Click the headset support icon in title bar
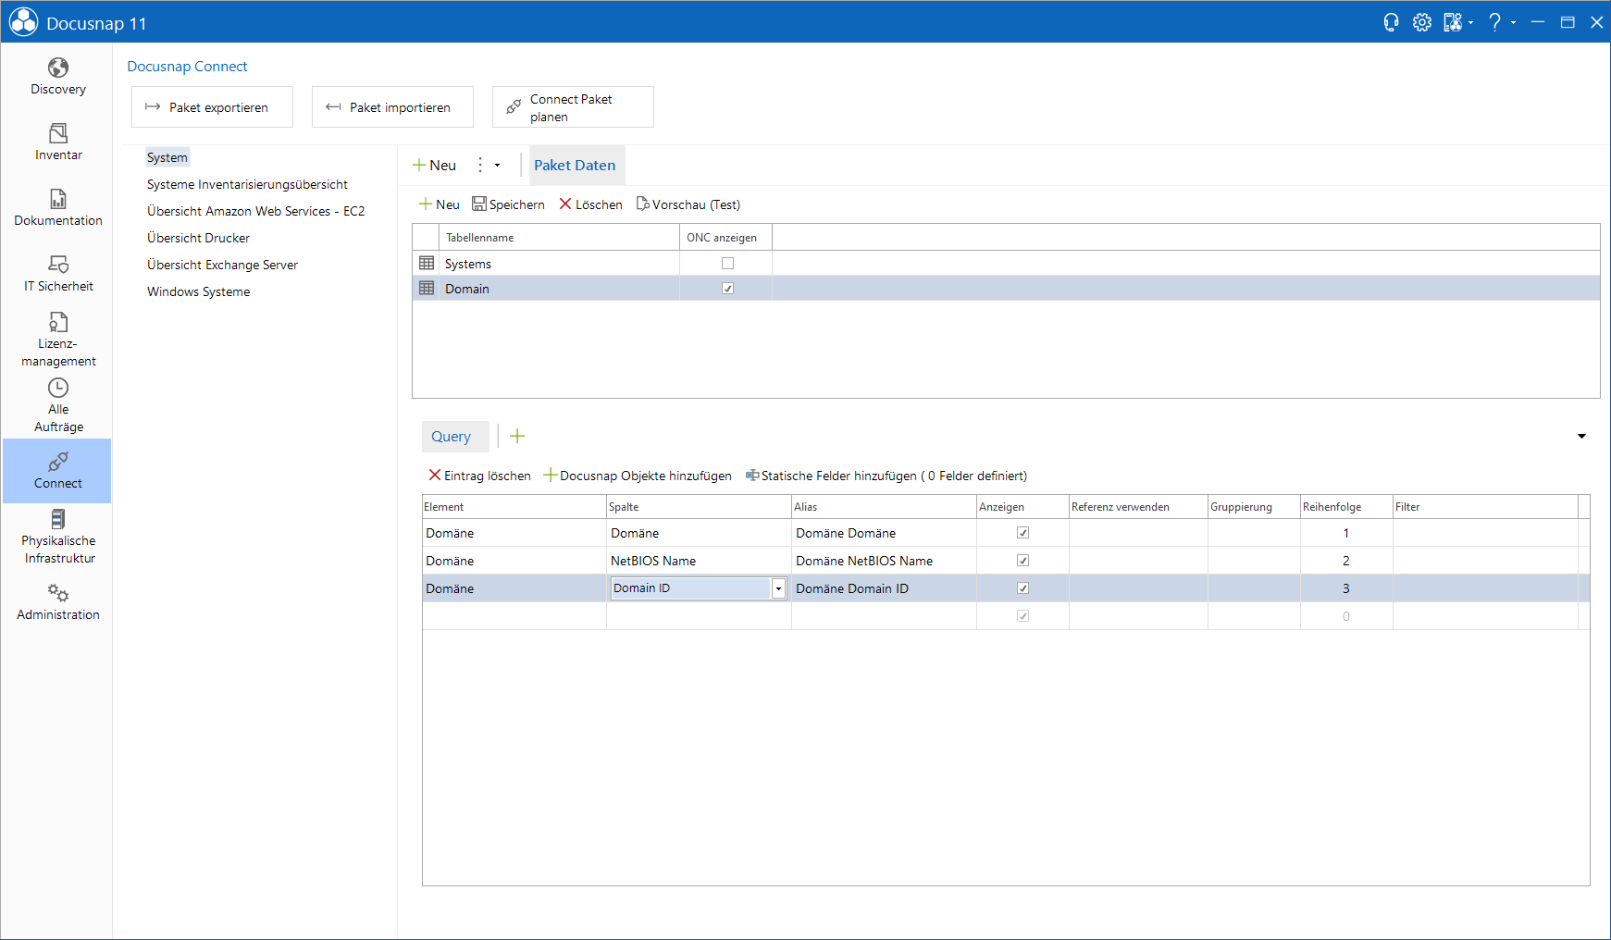1611x940 pixels. tap(1391, 22)
